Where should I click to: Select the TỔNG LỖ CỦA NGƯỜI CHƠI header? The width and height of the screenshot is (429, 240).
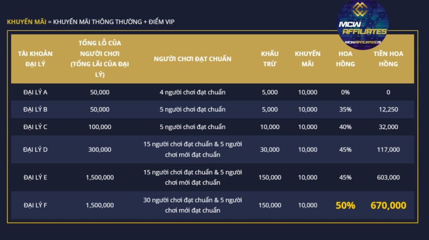(100, 59)
